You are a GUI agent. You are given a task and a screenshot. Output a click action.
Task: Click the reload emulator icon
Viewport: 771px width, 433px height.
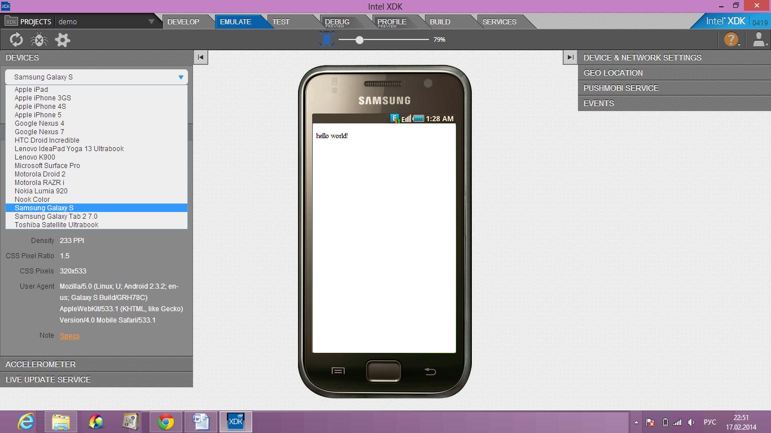pos(16,39)
